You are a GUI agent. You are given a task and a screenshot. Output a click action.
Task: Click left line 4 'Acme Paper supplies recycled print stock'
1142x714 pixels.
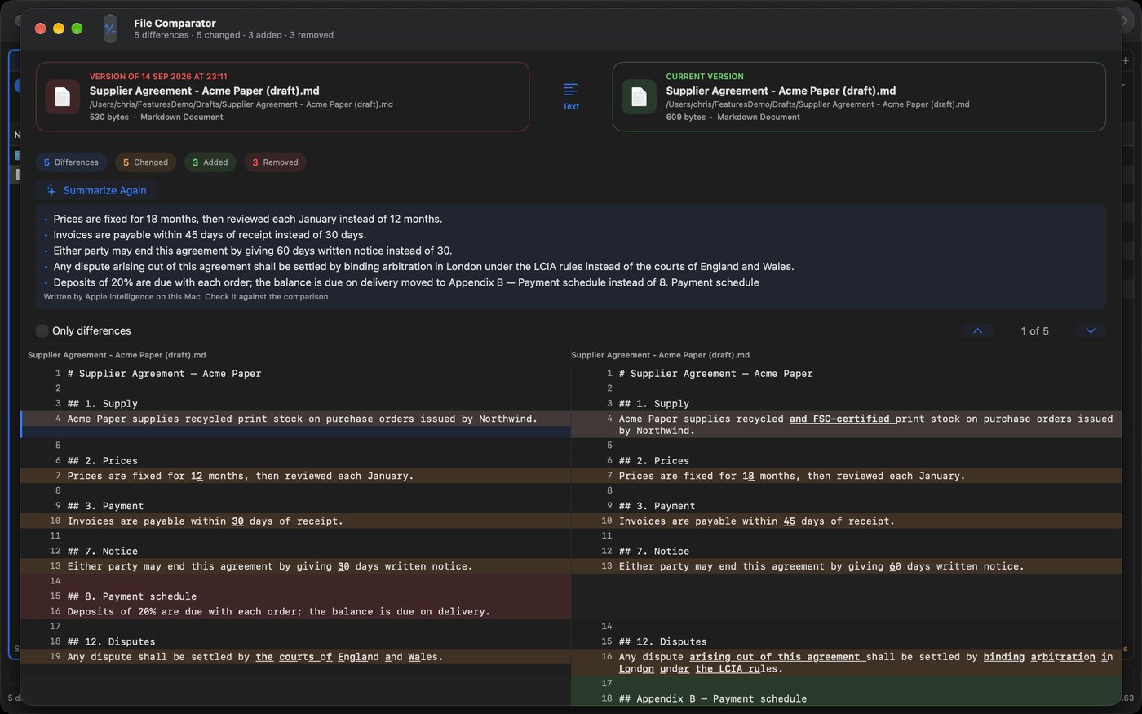295,419
